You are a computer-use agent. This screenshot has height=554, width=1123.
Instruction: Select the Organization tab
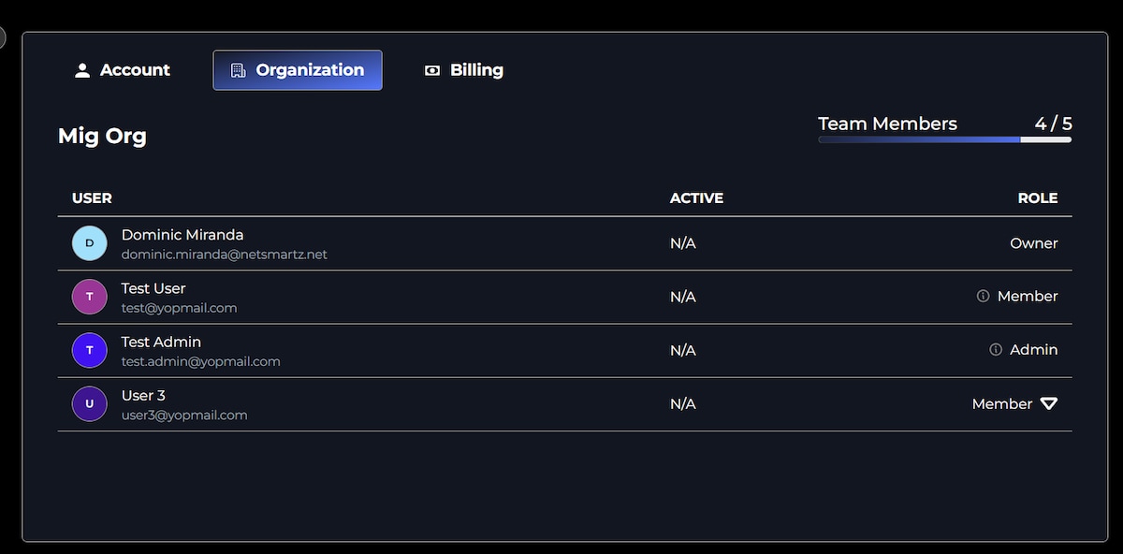tap(298, 70)
